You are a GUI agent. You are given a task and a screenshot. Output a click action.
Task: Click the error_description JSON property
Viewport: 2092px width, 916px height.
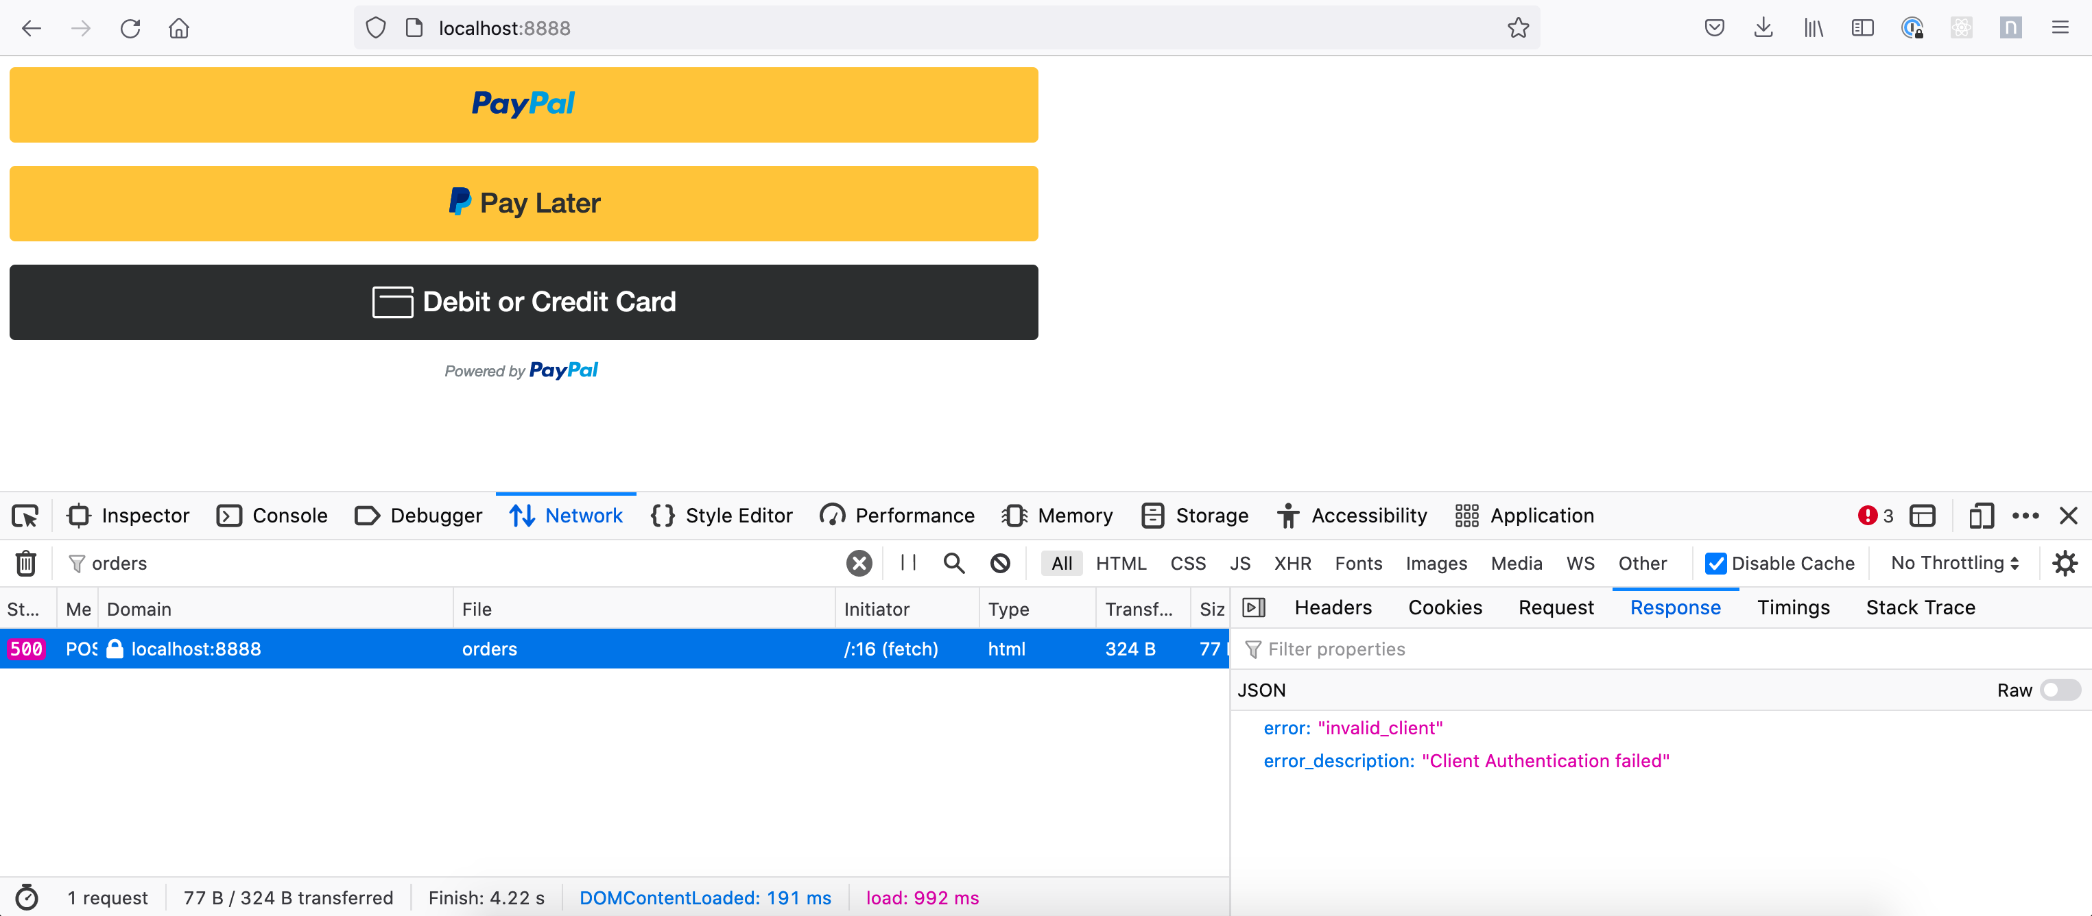click(1338, 761)
